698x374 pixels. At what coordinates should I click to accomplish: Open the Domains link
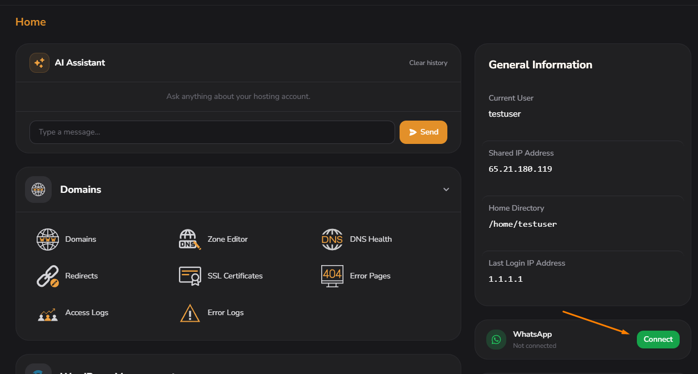81,240
